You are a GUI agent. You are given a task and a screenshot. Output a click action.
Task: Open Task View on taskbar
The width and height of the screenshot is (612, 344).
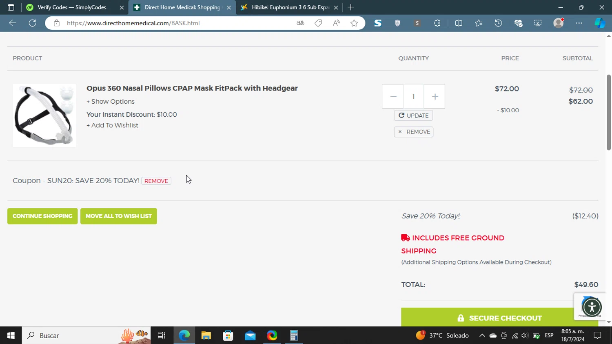tap(162, 335)
